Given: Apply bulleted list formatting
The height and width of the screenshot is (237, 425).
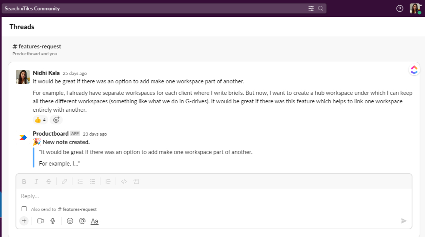Looking at the screenshot, I should pos(93,182).
